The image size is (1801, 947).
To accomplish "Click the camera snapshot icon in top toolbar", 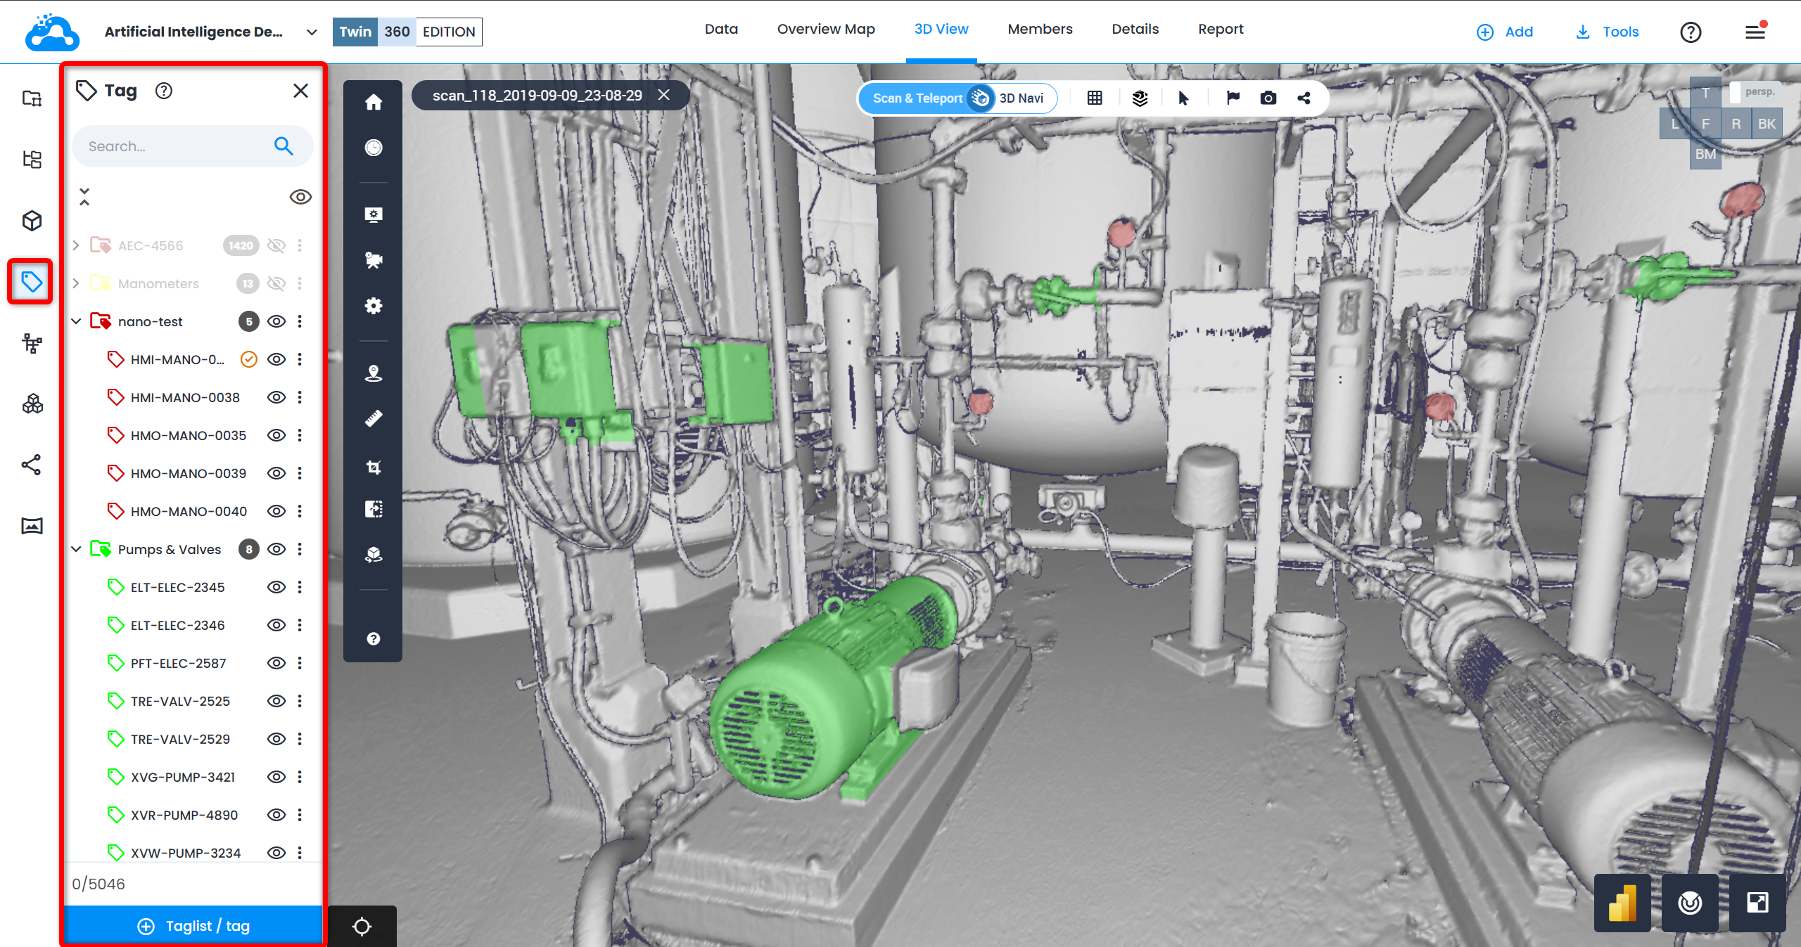I will pyautogui.click(x=1268, y=98).
